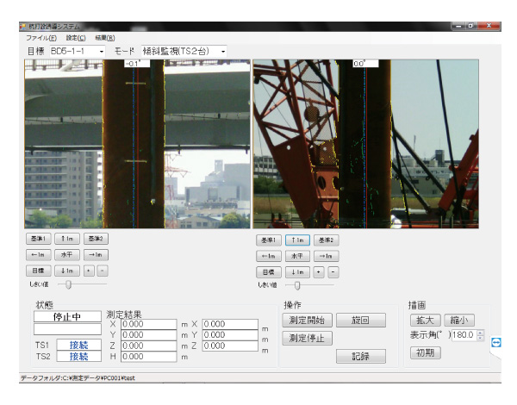Click 基準1 button under right camera view
517x405 pixels.
269,240
